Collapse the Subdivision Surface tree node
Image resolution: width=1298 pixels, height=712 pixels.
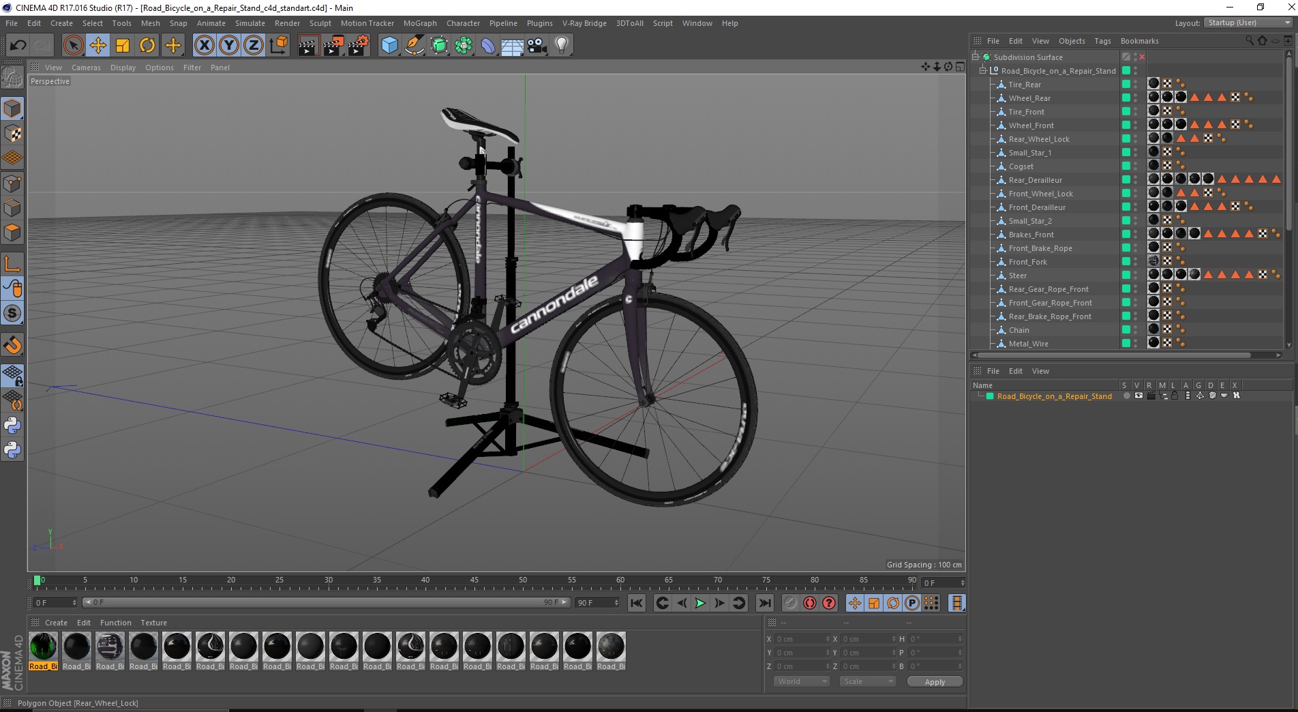(x=976, y=57)
